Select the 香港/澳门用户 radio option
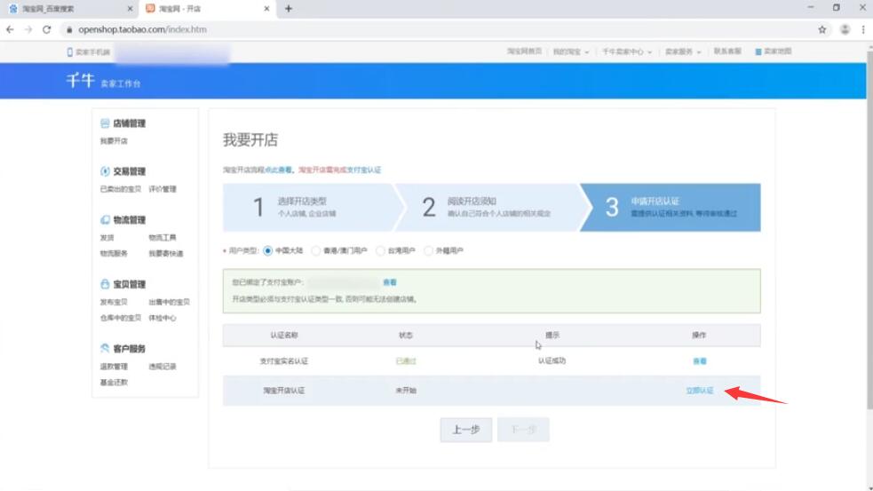Image resolution: width=873 pixels, height=491 pixels. [x=316, y=250]
